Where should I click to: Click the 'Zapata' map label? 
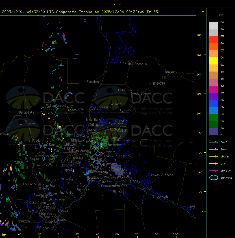point(63,211)
